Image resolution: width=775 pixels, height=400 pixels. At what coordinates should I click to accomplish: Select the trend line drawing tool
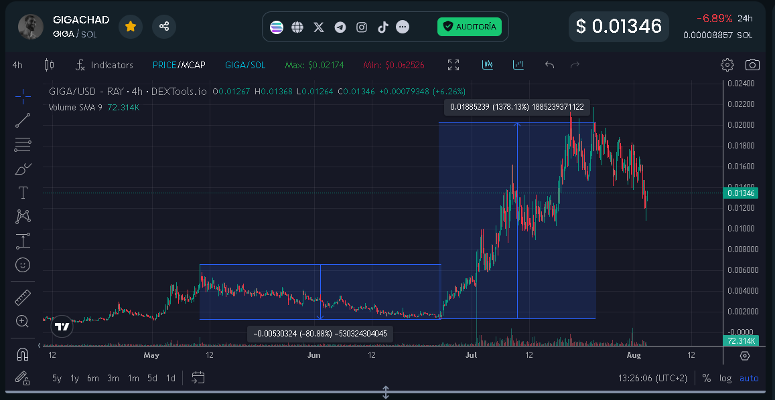click(23, 120)
